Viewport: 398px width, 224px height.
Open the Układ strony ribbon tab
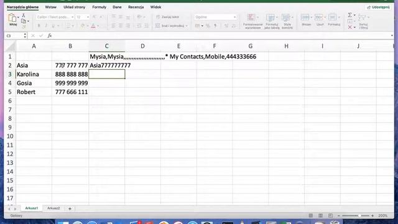(75, 7)
